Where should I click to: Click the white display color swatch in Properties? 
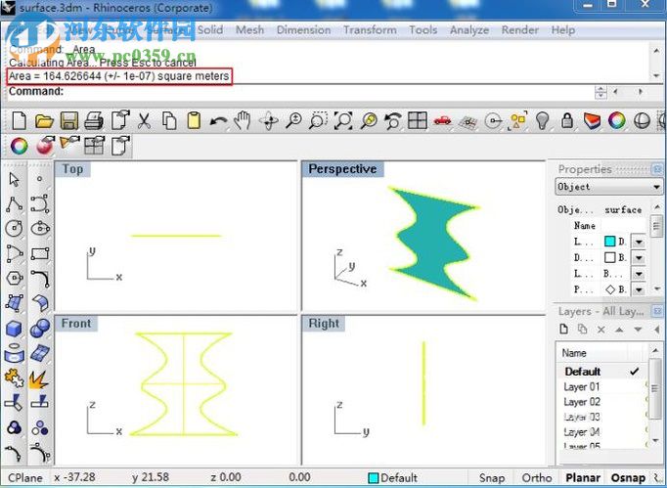609,257
